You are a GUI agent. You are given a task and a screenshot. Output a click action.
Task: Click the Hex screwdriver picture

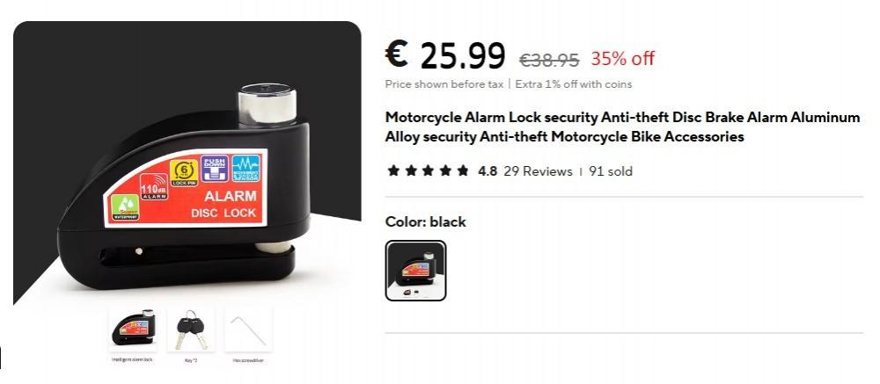248,330
